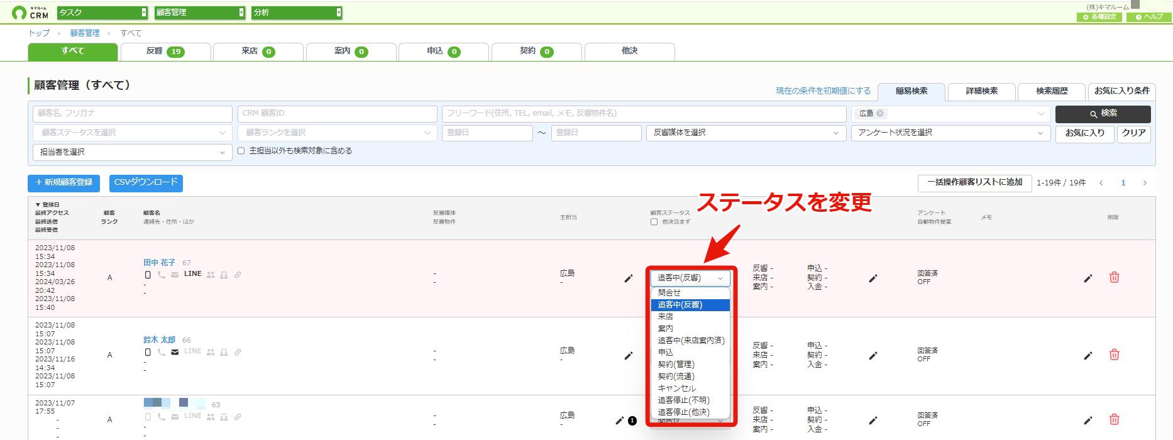Click the trash icon for 鈴木 太郎
This screenshot has height=440, width=1173.
coord(1114,355)
